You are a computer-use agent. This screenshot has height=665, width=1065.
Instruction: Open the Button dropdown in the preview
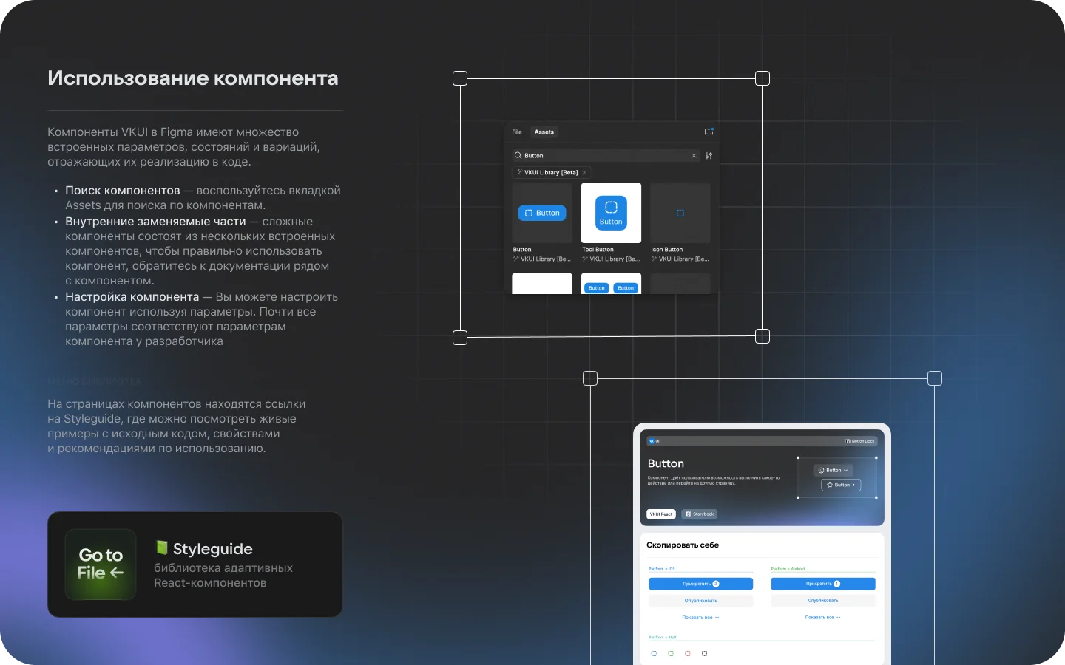pyautogui.click(x=833, y=470)
